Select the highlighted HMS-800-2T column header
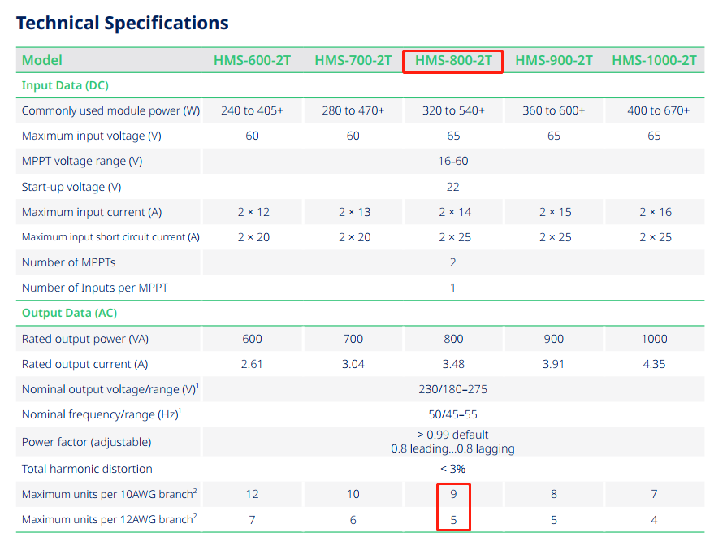This screenshot has height=537, width=727. coord(453,61)
